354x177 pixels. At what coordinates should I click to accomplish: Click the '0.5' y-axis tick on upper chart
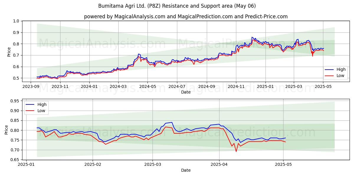coord(16,78)
